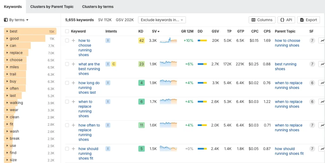Viewport: 325px width, 163px height.
Task: Open the Columns settings button
Action: tap(262, 20)
